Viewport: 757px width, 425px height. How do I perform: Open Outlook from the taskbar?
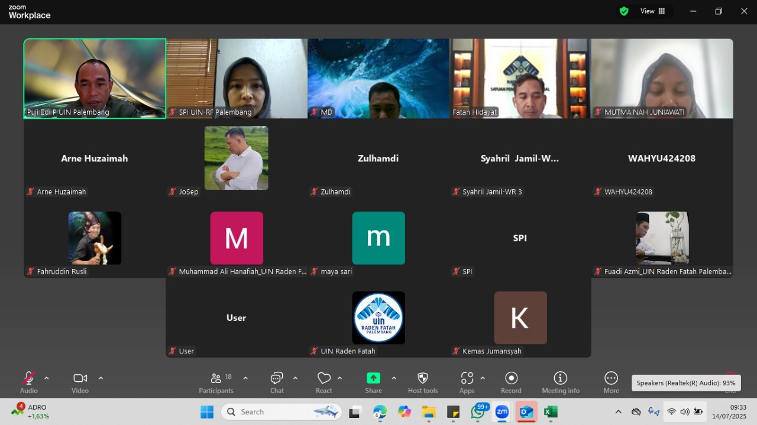point(526,412)
